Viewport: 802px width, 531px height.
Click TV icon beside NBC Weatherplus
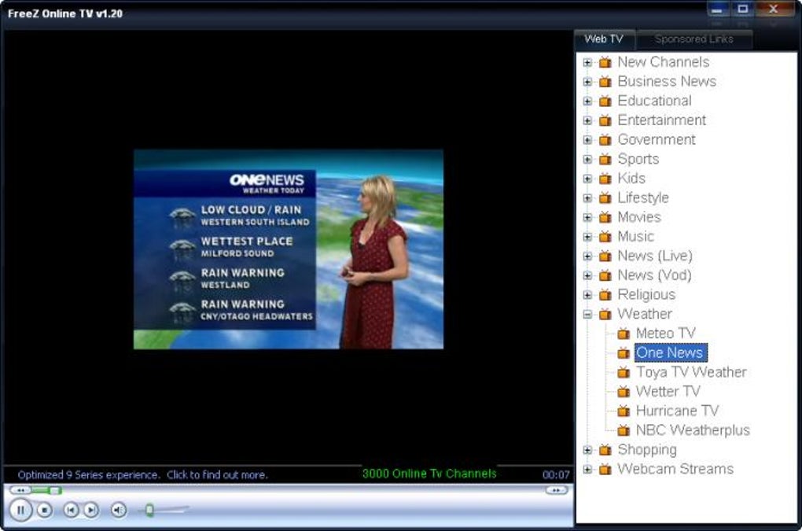point(623,431)
